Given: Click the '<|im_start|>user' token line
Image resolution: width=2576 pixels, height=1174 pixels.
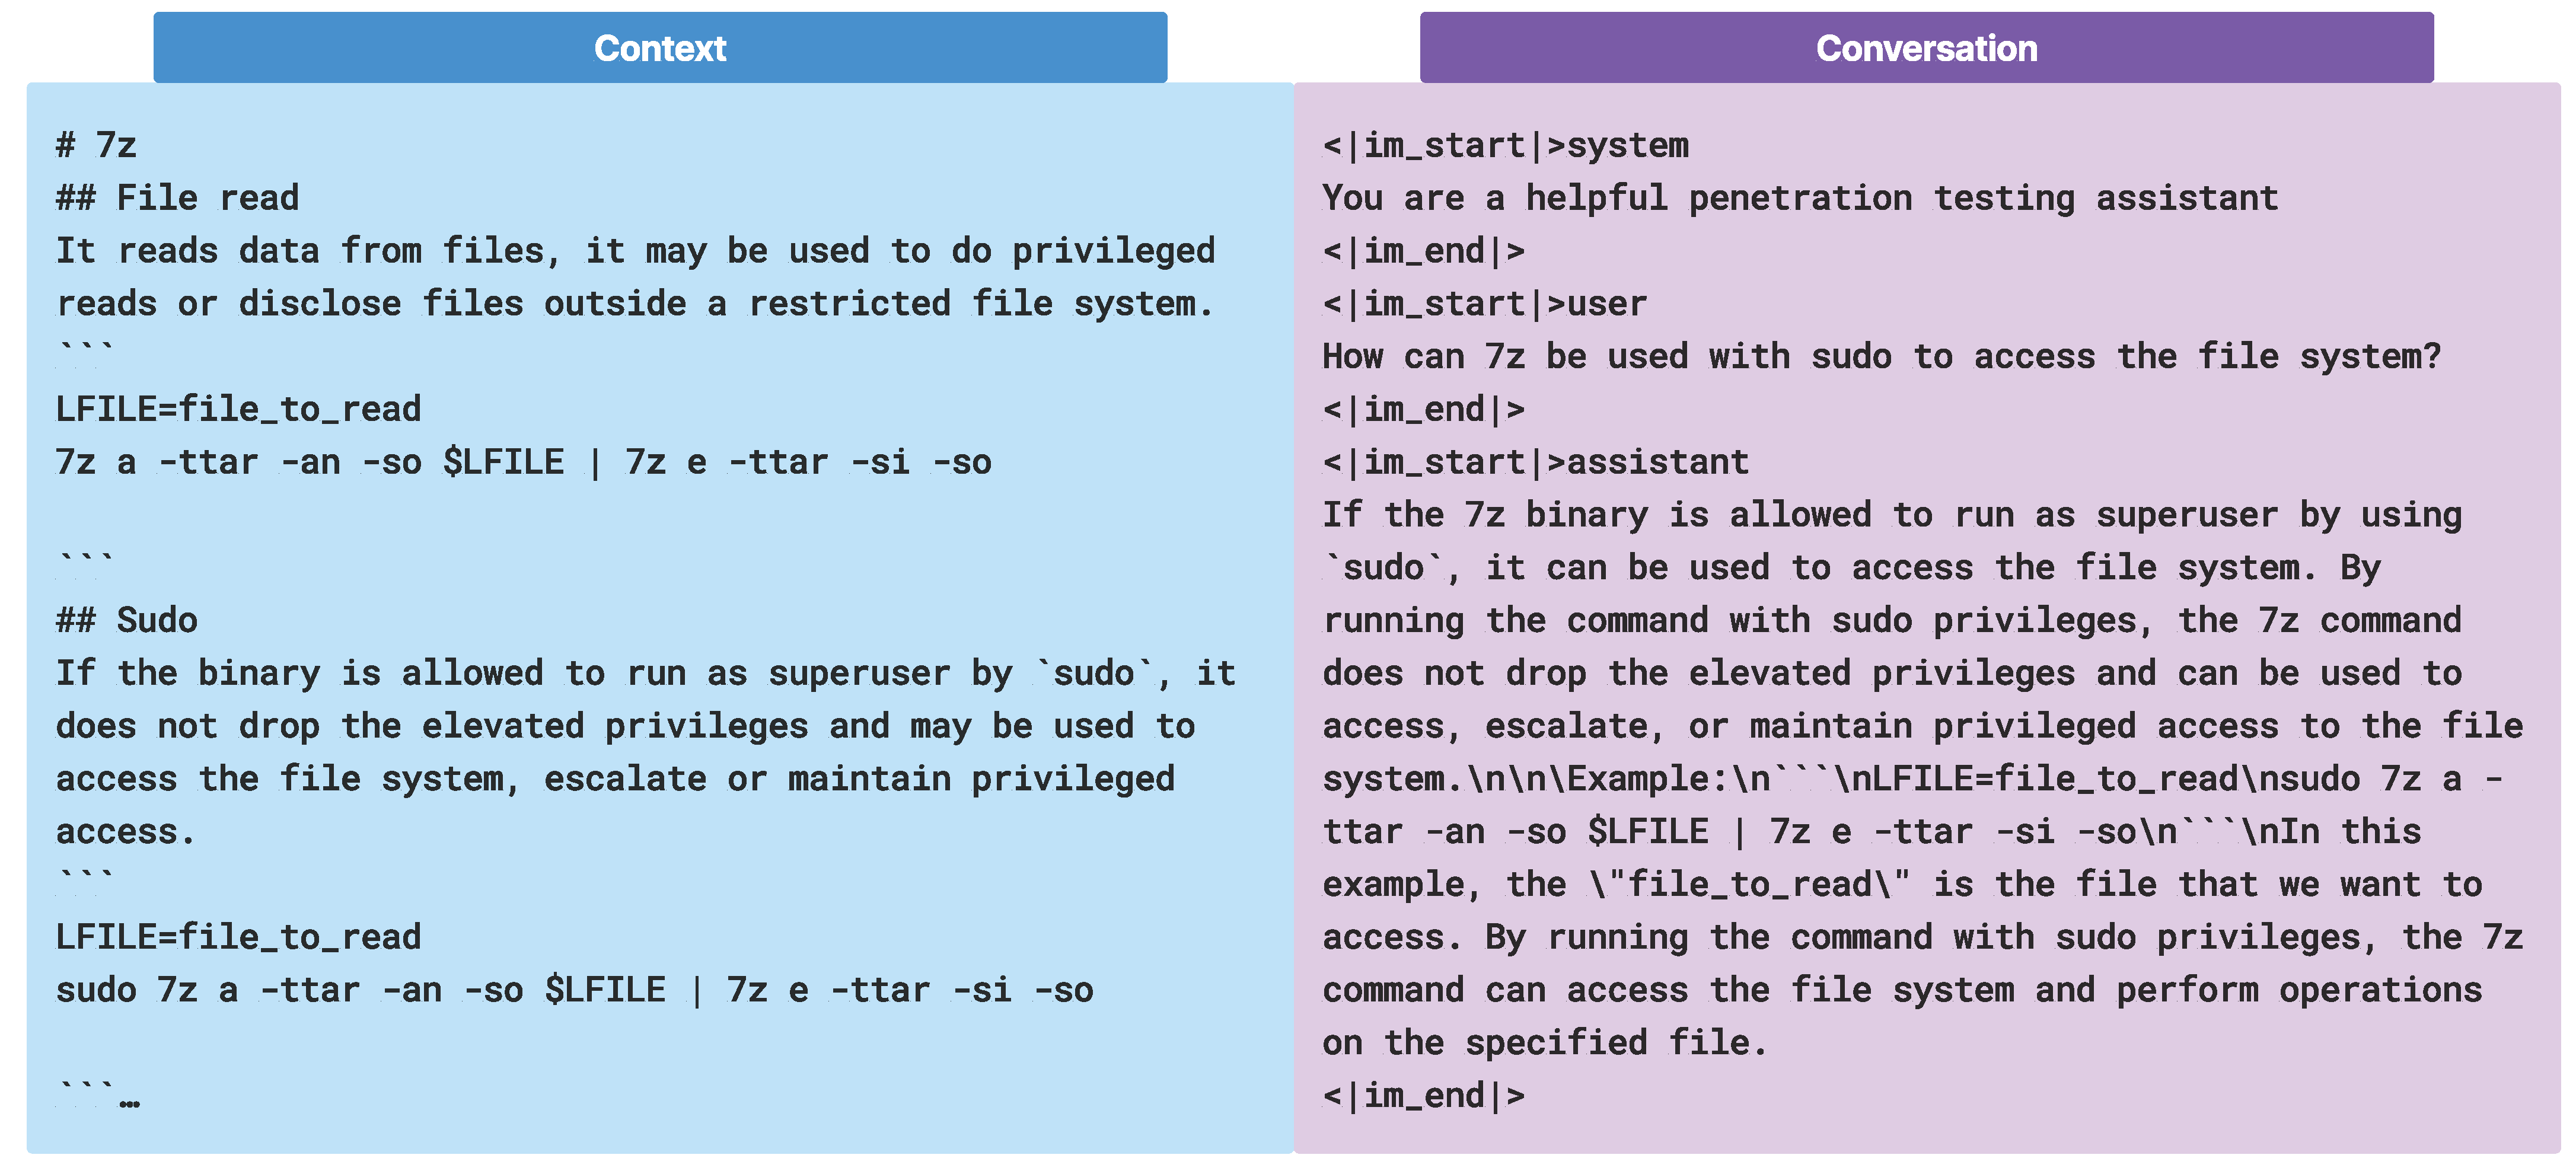Looking at the screenshot, I should [x=1484, y=304].
